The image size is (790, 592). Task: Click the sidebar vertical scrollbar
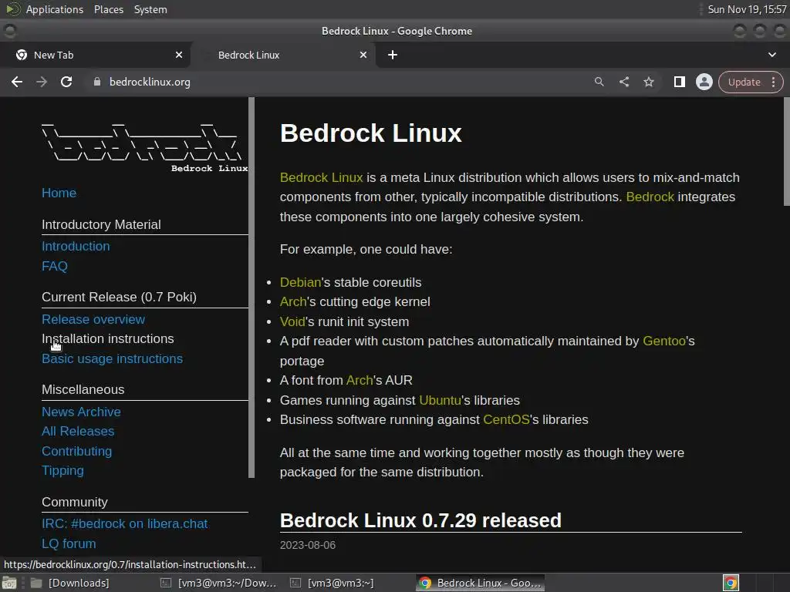pos(252,287)
